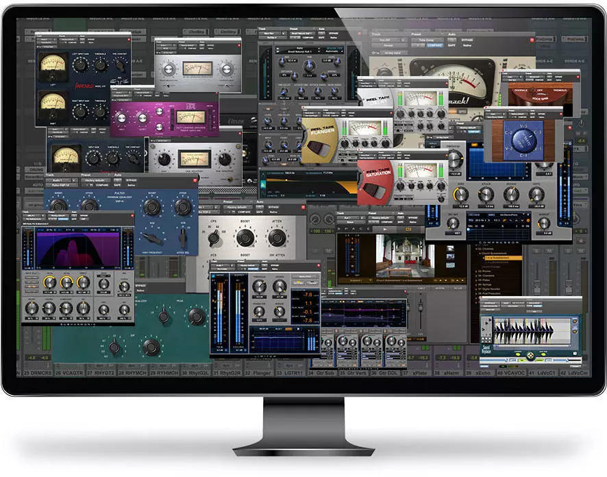Click the Voce Chorus/Vibrato blue rotary knob

[x=524, y=140]
